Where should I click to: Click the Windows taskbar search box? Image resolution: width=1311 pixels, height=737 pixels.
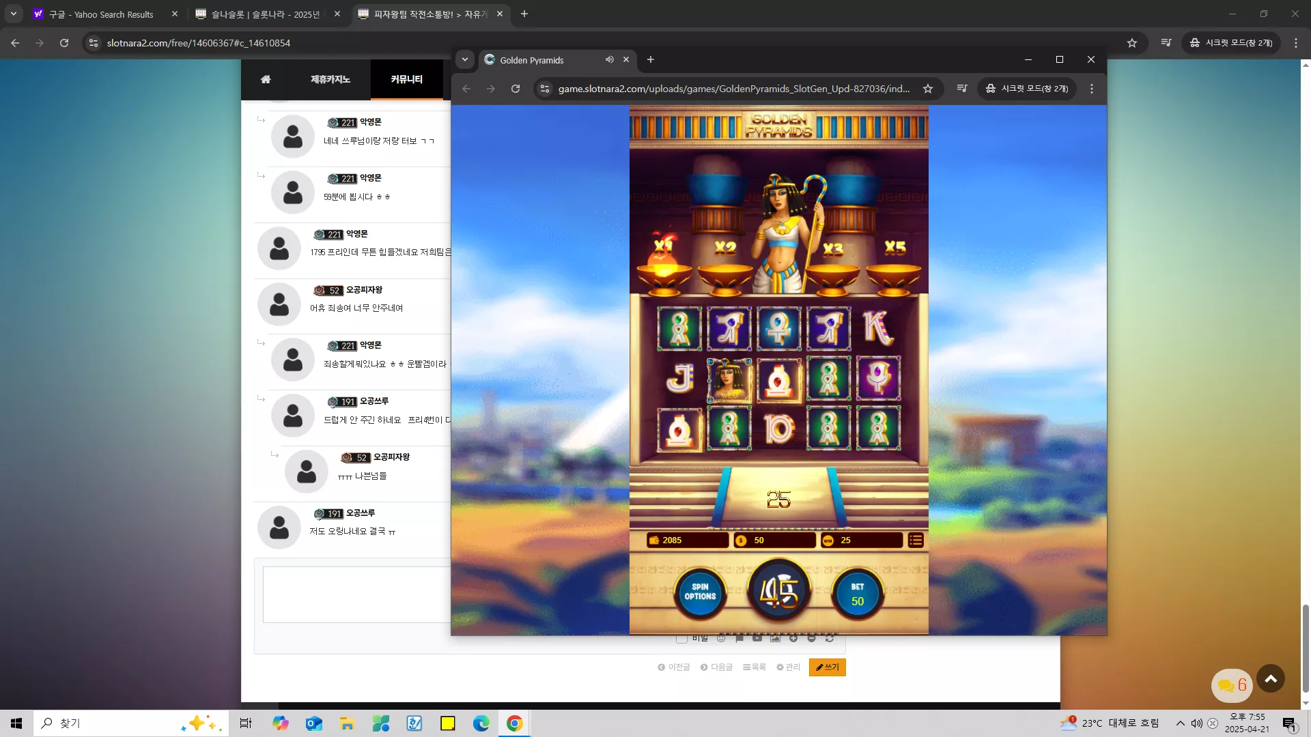pyautogui.click(x=130, y=723)
